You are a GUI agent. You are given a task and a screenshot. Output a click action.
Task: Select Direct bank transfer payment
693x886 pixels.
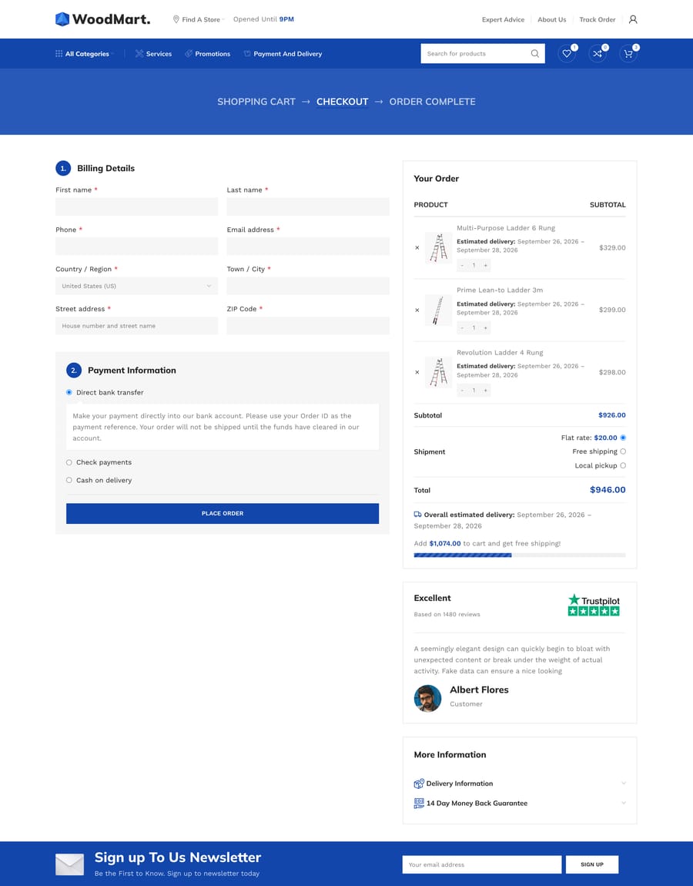[x=69, y=392]
